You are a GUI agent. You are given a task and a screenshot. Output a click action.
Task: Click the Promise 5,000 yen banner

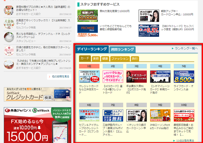click(88, 31)
